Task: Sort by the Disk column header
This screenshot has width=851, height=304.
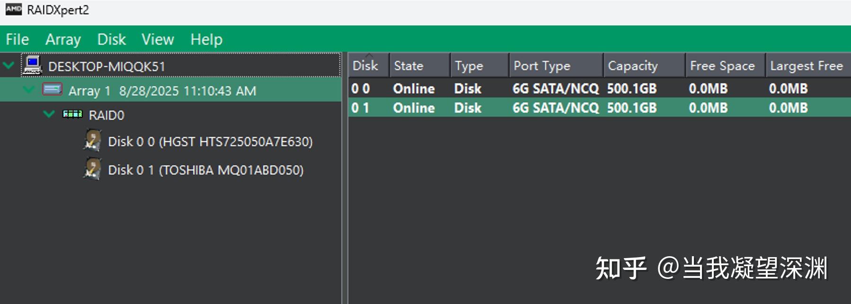Action: (369, 65)
